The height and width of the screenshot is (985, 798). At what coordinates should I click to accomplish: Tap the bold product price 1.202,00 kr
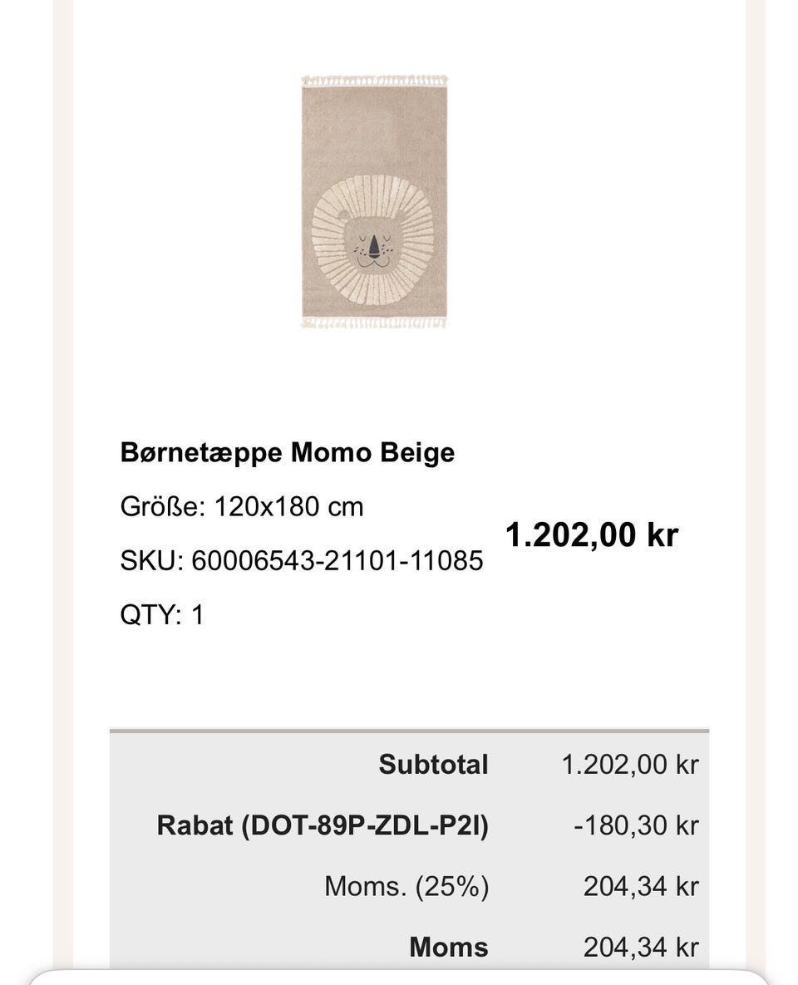pyautogui.click(x=592, y=534)
